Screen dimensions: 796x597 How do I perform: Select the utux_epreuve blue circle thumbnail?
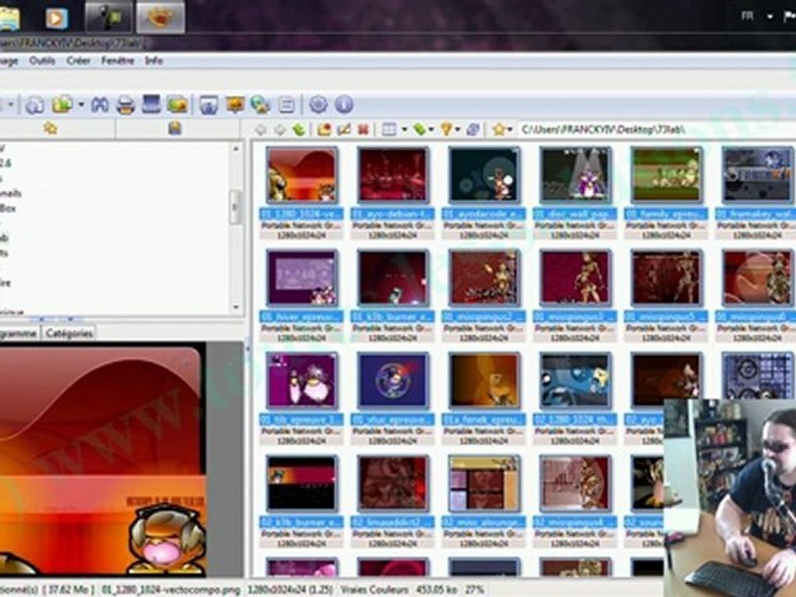tap(393, 381)
